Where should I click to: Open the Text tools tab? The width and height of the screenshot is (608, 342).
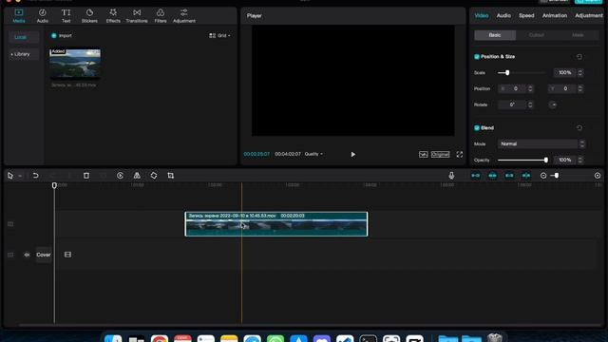coord(66,16)
